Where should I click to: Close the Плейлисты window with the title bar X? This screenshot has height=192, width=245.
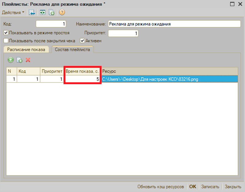point(240,4)
